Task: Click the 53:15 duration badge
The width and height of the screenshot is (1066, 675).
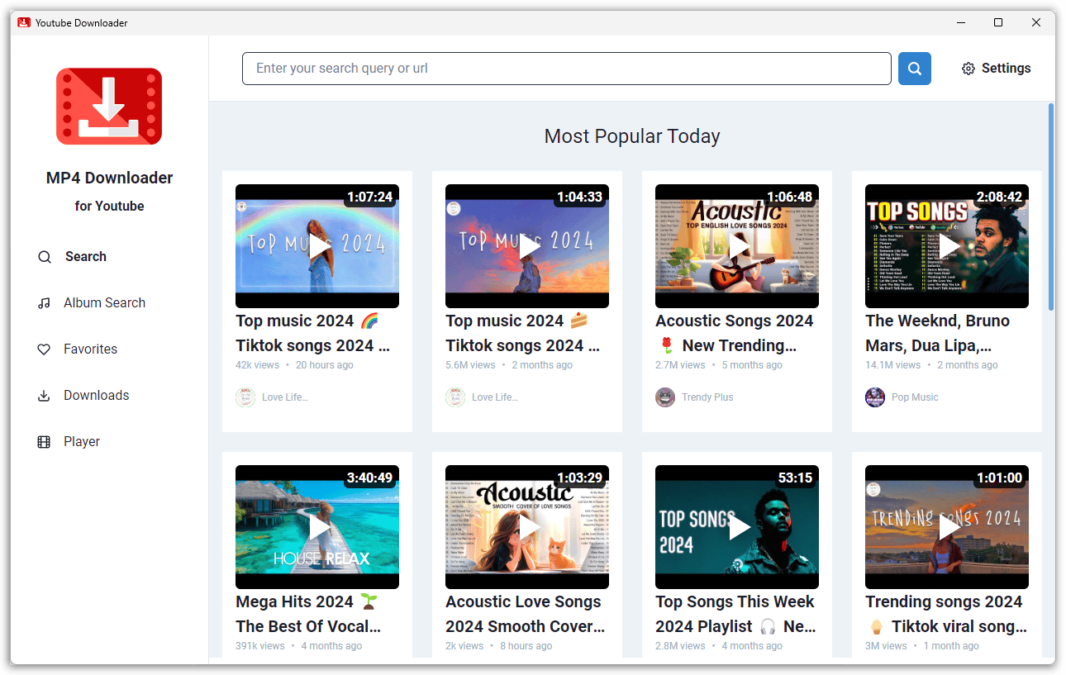Action: (795, 478)
